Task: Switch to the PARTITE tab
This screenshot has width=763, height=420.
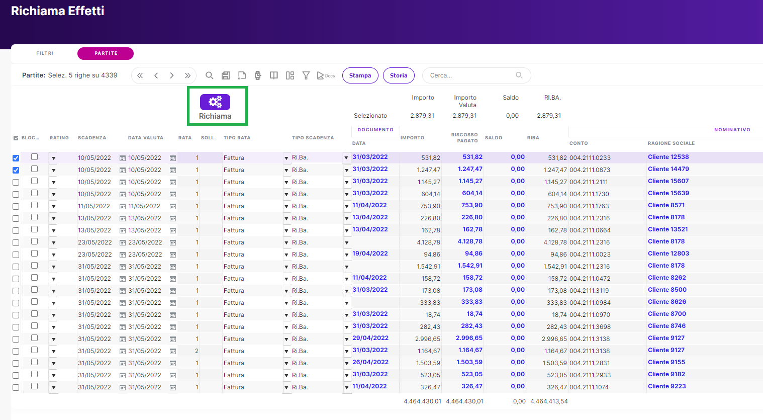Action: 106,53
